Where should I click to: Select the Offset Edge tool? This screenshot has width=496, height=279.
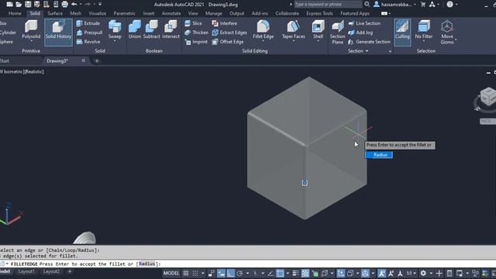[228, 42]
